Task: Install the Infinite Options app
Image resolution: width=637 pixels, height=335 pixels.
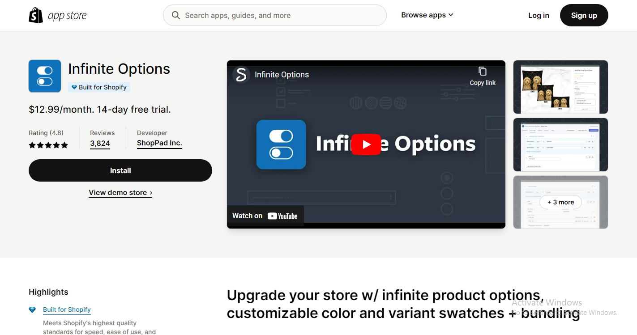Action: click(x=120, y=170)
